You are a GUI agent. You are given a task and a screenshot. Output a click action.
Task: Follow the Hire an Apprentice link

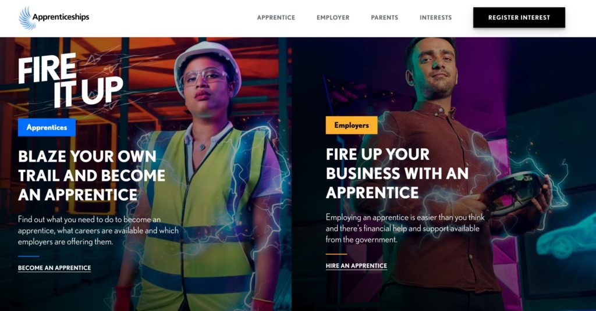(356, 266)
